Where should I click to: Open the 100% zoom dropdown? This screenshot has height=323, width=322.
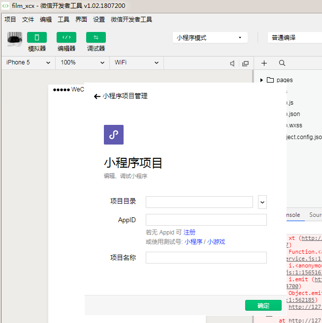pos(82,62)
